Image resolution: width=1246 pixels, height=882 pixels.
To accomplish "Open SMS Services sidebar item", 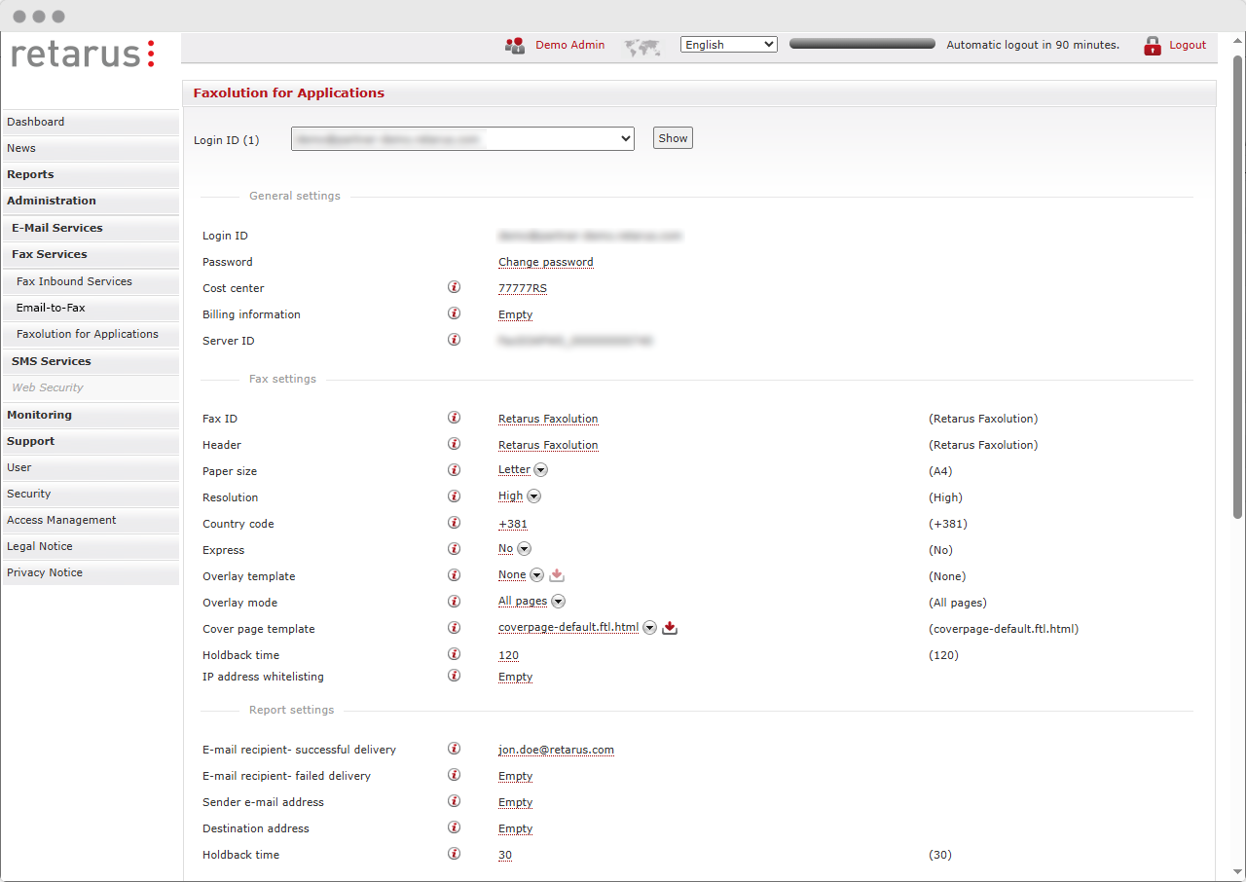I will point(91,361).
